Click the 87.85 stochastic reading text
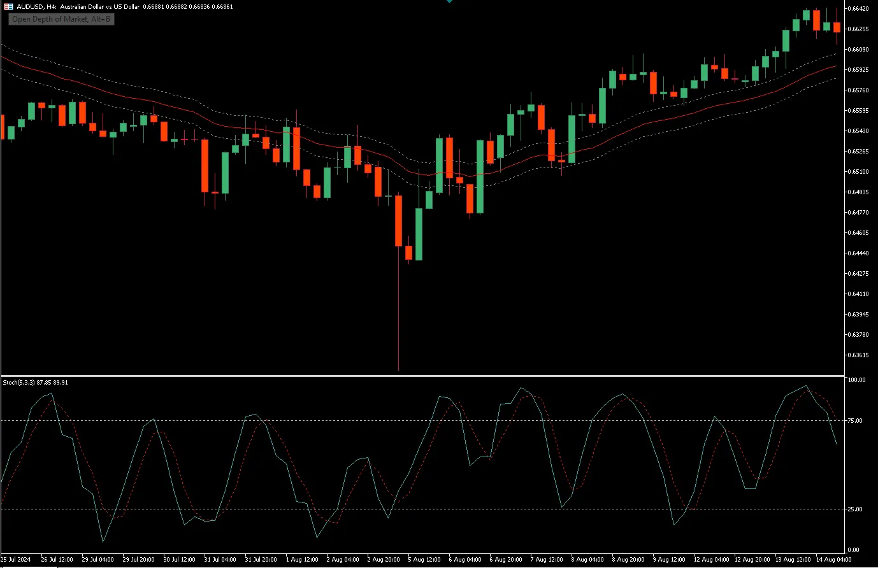This screenshot has width=878, height=568. 44,382
